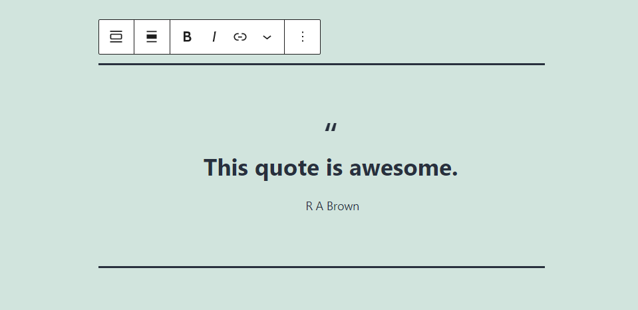Click the decorative quotation mark above the quote
Image resolution: width=638 pixels, height=310 pixels.
331,128
